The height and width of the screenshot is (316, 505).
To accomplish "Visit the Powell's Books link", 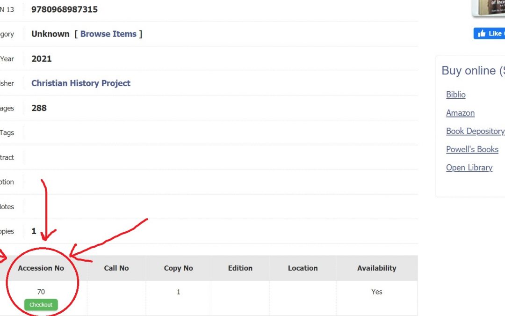I will tap(472, 149).
